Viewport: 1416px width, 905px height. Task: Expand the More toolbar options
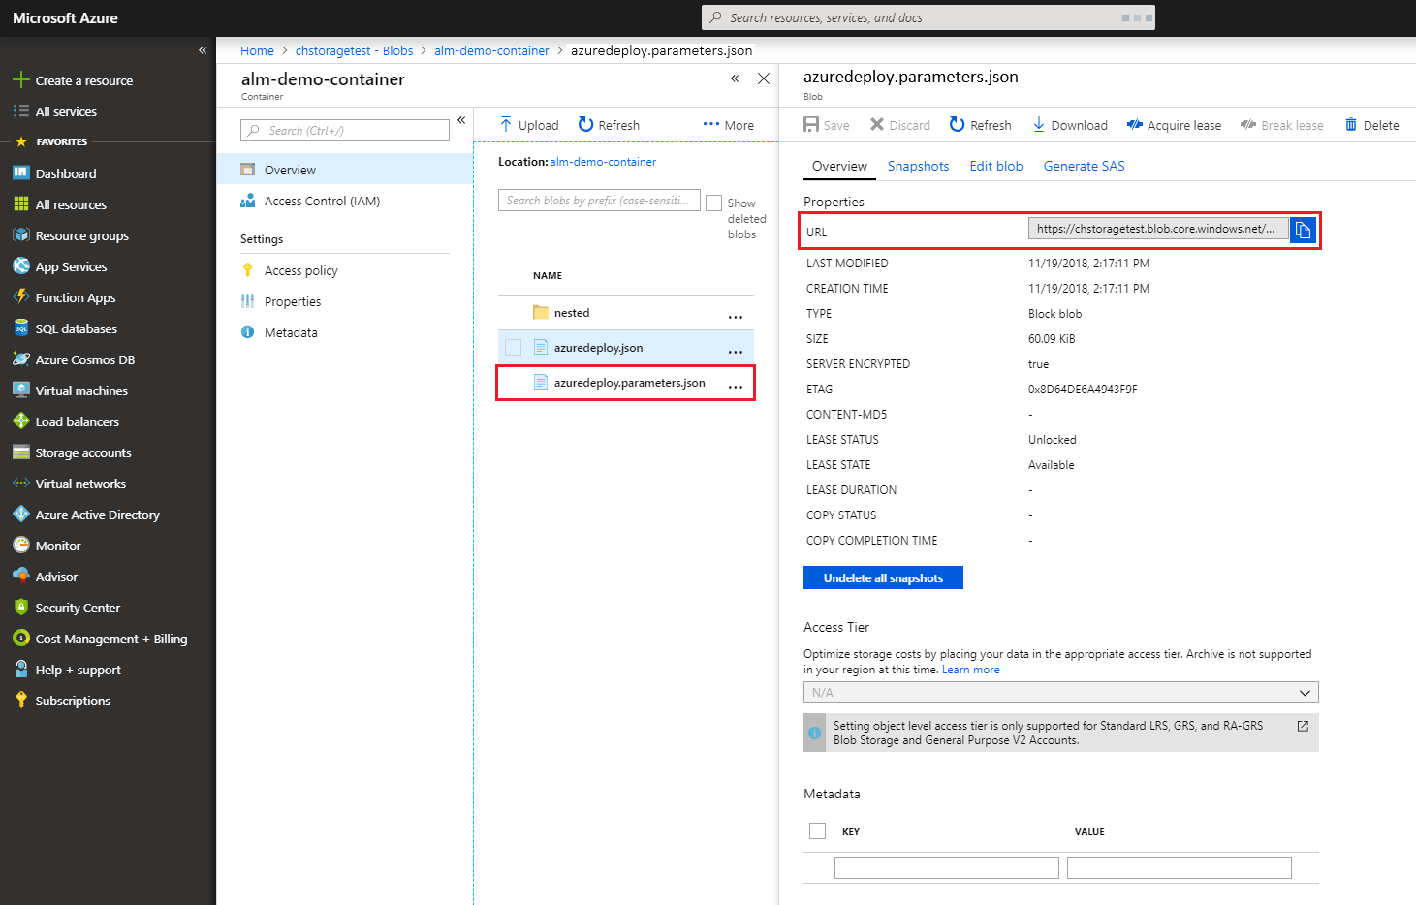(728, 125)
